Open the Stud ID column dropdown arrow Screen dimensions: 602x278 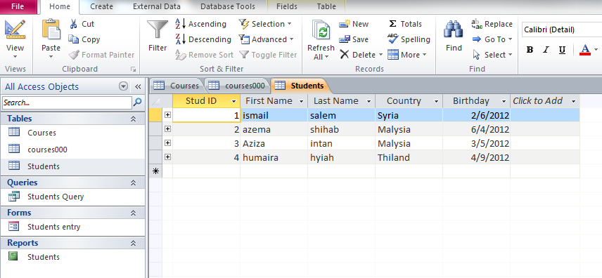(233, 101)
